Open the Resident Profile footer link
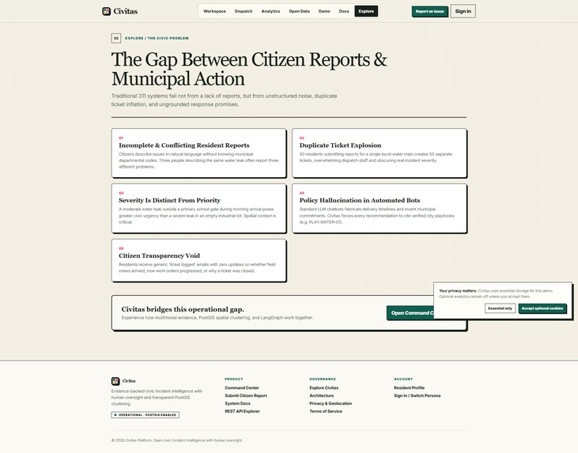 pyautogui.click(x=409, y=387)
